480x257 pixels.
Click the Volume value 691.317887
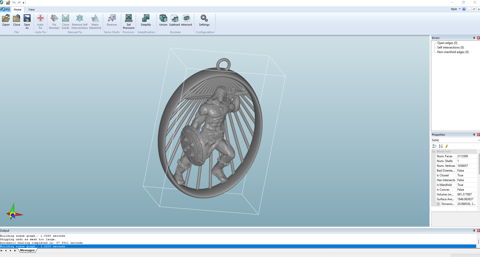(464, 194)
